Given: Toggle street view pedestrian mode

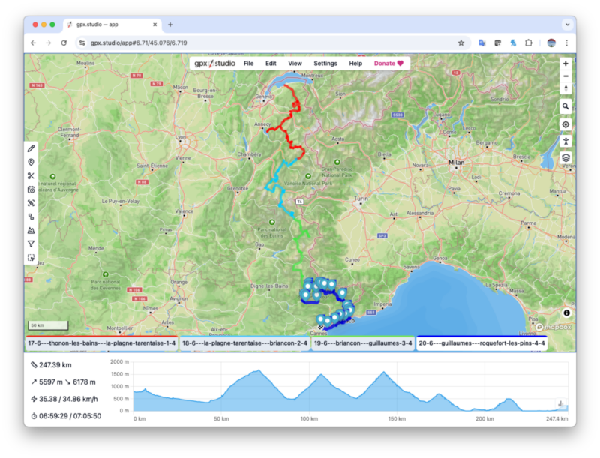Looking at the screenshot, I should click(x=565, y=141).
